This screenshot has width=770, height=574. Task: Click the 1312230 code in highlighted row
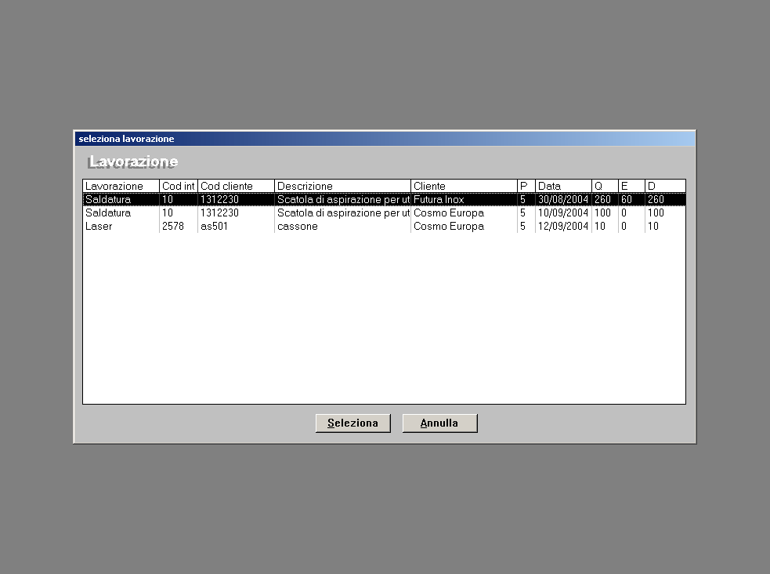click(237, 199)
